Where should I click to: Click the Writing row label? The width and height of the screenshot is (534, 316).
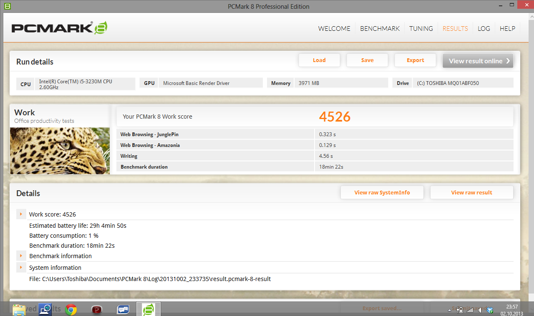(x=129, y=156)
